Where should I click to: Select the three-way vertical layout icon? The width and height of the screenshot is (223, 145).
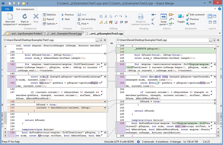(215, 16)
